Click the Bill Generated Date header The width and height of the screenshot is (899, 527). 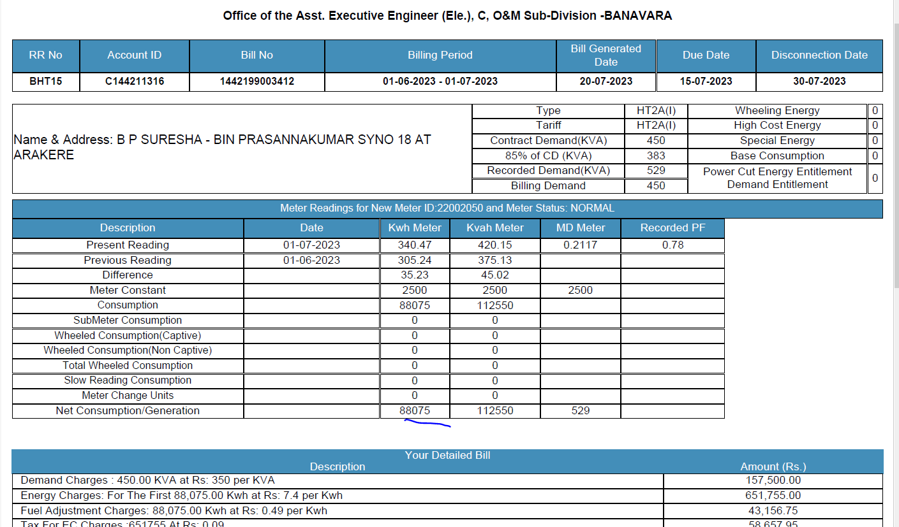click(606, 55)
